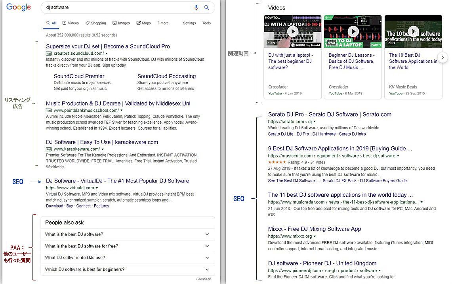Open the Videos search tab
This screenshot has width=452, height=284.
pyautogui.click(x=71, y=23)
